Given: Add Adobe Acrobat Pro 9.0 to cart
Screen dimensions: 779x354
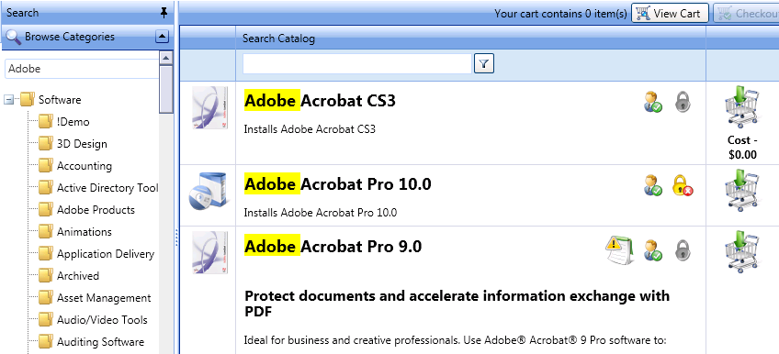Looking at the screenshot, I should point(741,252).
